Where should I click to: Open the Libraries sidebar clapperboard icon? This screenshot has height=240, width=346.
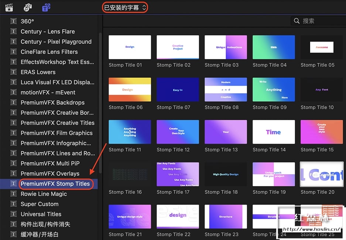point(9,8)
